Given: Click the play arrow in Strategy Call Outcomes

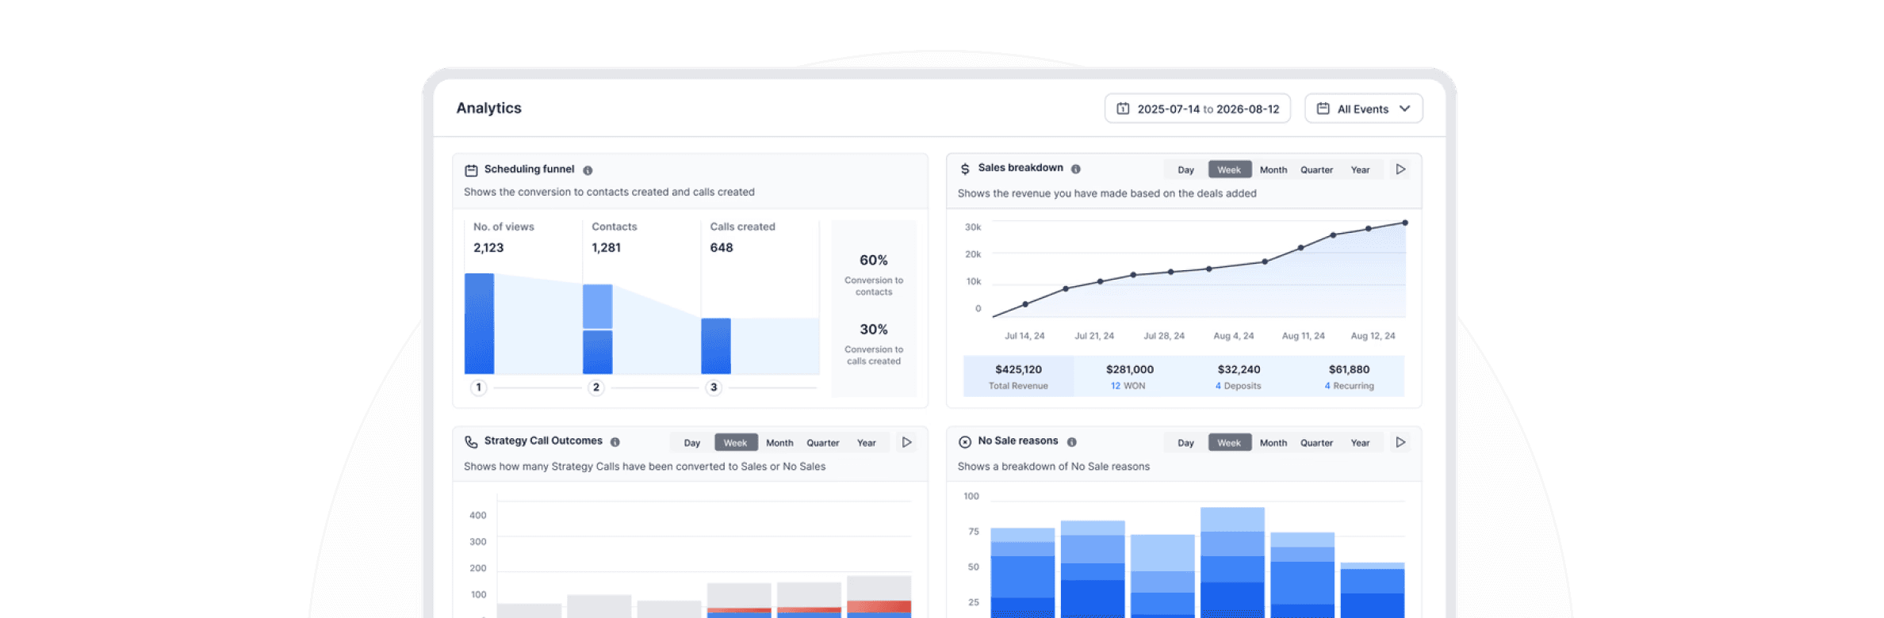Looking at the screenshot, I should point(907,442).
